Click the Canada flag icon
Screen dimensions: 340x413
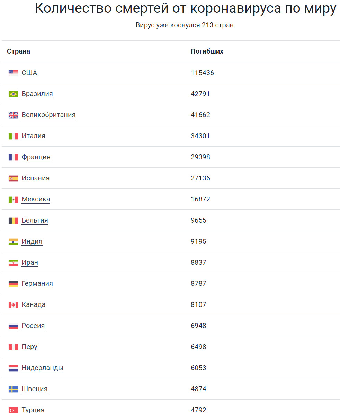click(x=13, y=305)
